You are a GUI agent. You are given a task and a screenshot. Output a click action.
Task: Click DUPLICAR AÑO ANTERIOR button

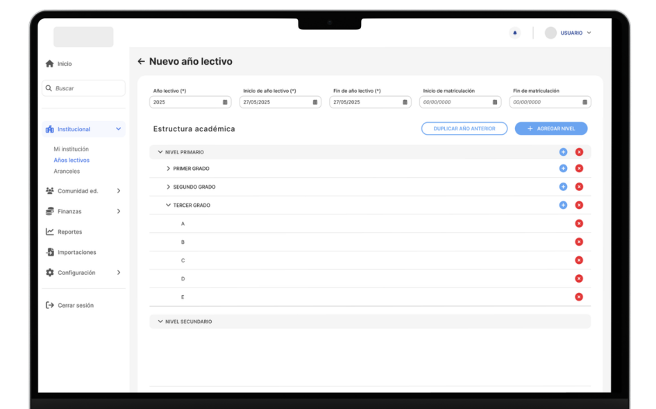tap(464, 128)
